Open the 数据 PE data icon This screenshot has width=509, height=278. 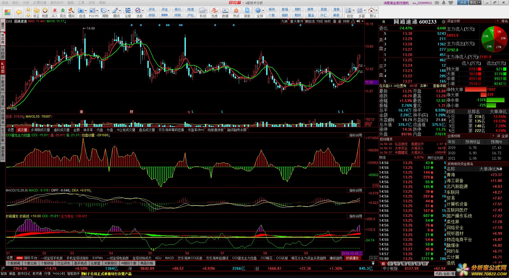[225, 12]
